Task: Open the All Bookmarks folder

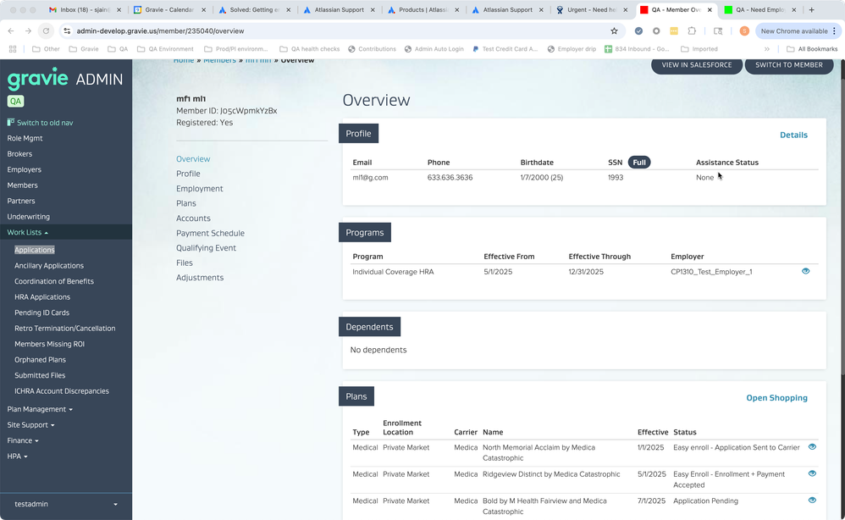Action: (x=812, y=49)
